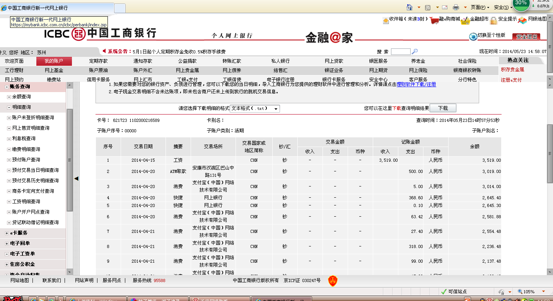
Task: Collapse the 账务查询 tree section
Action: click(7, 87)
